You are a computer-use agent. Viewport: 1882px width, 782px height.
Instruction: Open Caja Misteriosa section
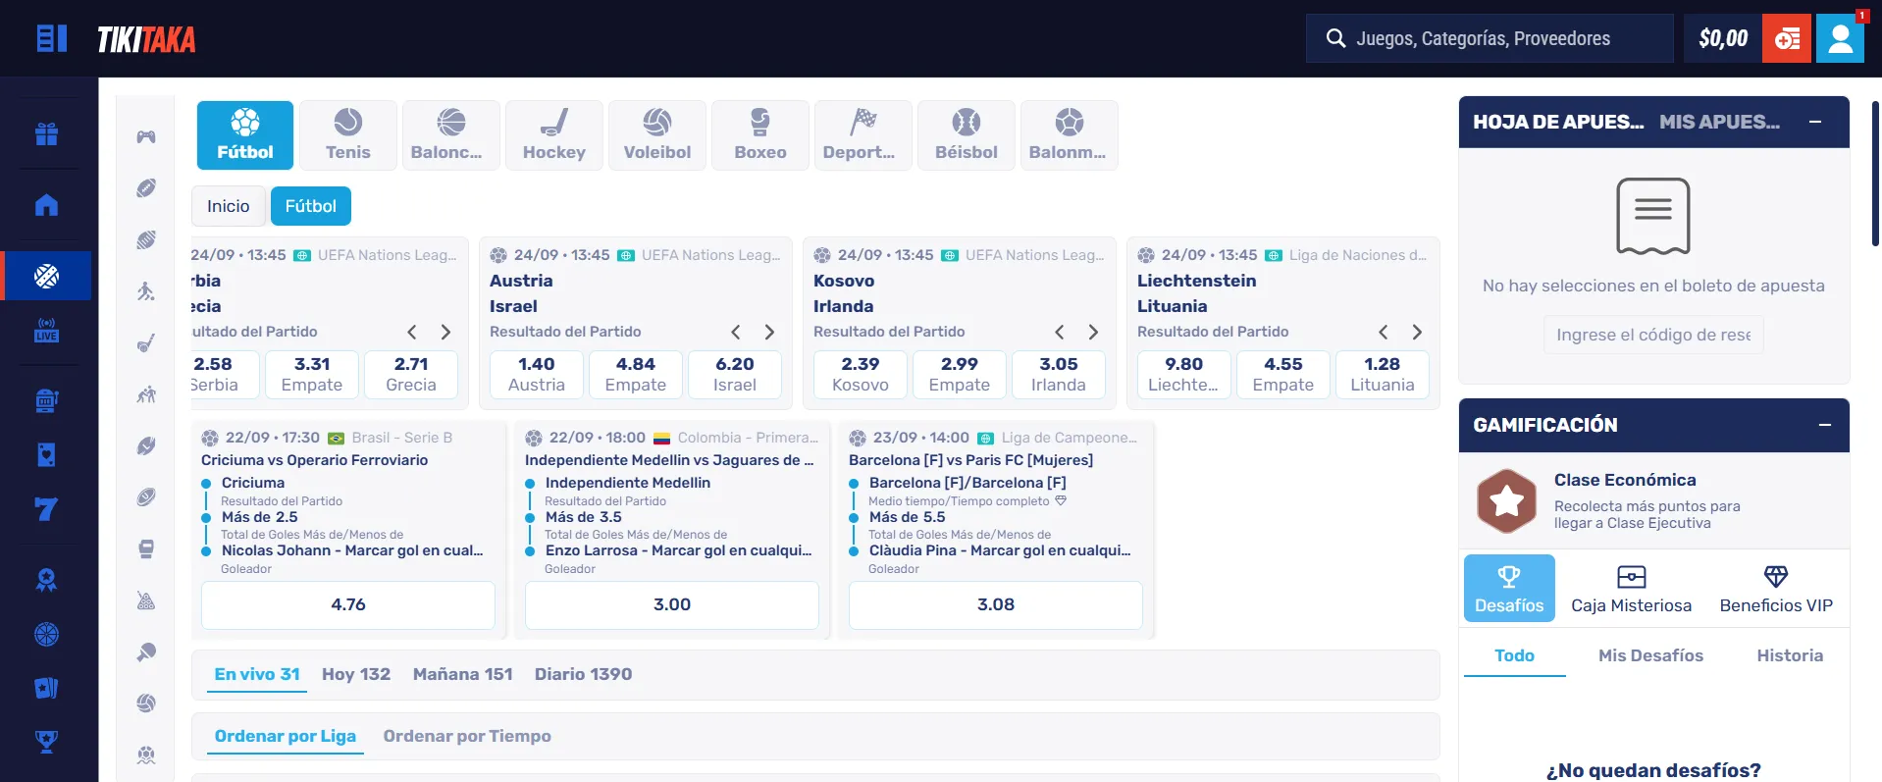[1631, 589]
